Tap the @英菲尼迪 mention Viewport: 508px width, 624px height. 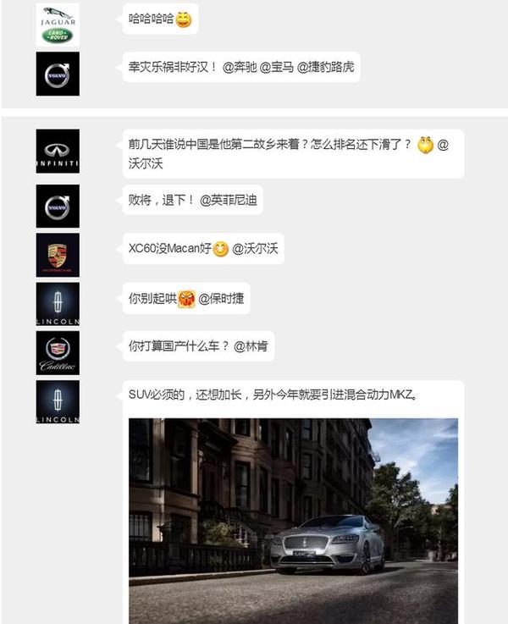click(x=229, y=200)
